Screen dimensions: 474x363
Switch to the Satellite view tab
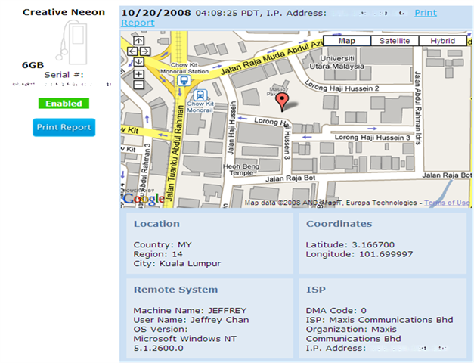(395, 41)
